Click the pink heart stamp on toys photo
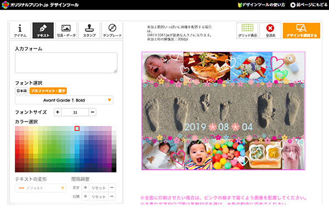This screenshot has width=329, height=211. [x=277, y=63]
